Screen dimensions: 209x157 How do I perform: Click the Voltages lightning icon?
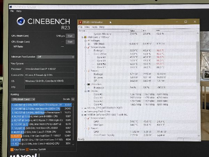(x=88, y=40)
